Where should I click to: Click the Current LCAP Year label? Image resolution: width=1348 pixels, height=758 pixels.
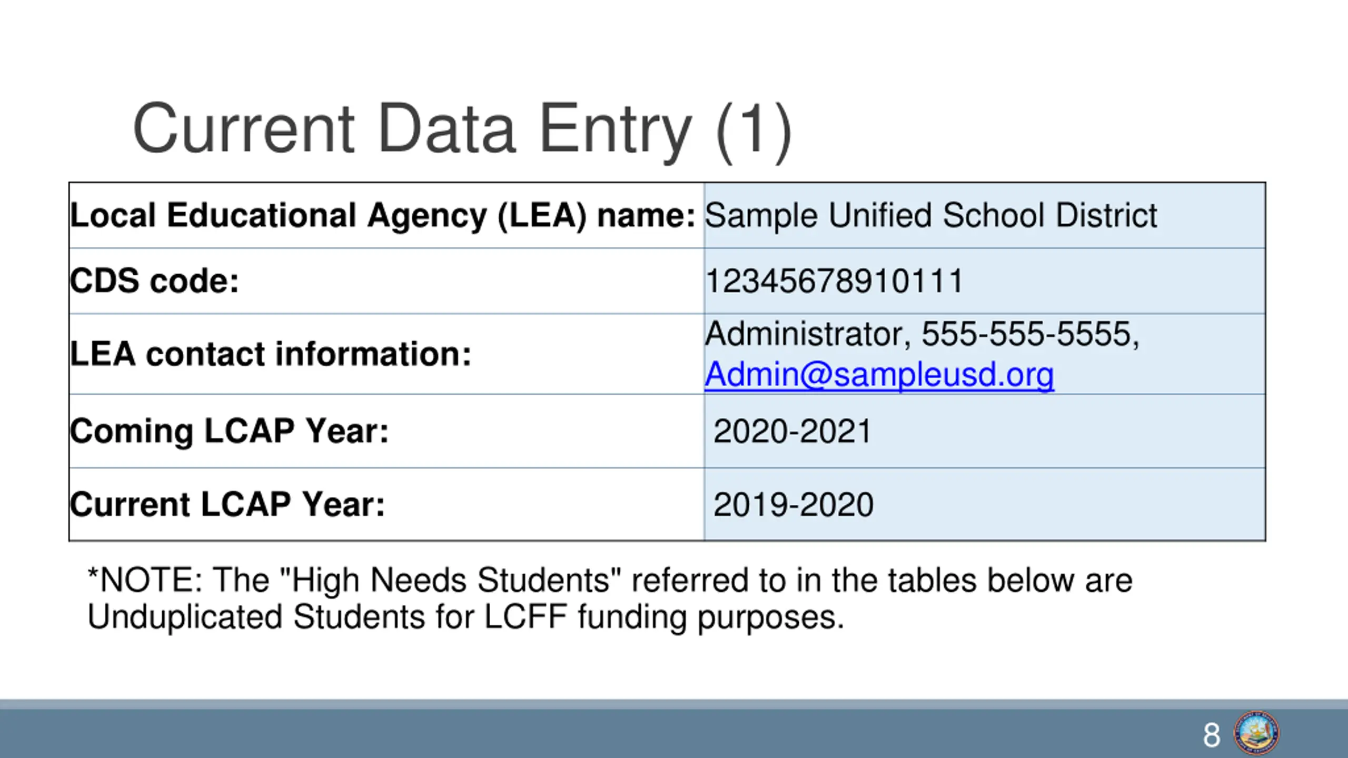[x=227, y=504]
